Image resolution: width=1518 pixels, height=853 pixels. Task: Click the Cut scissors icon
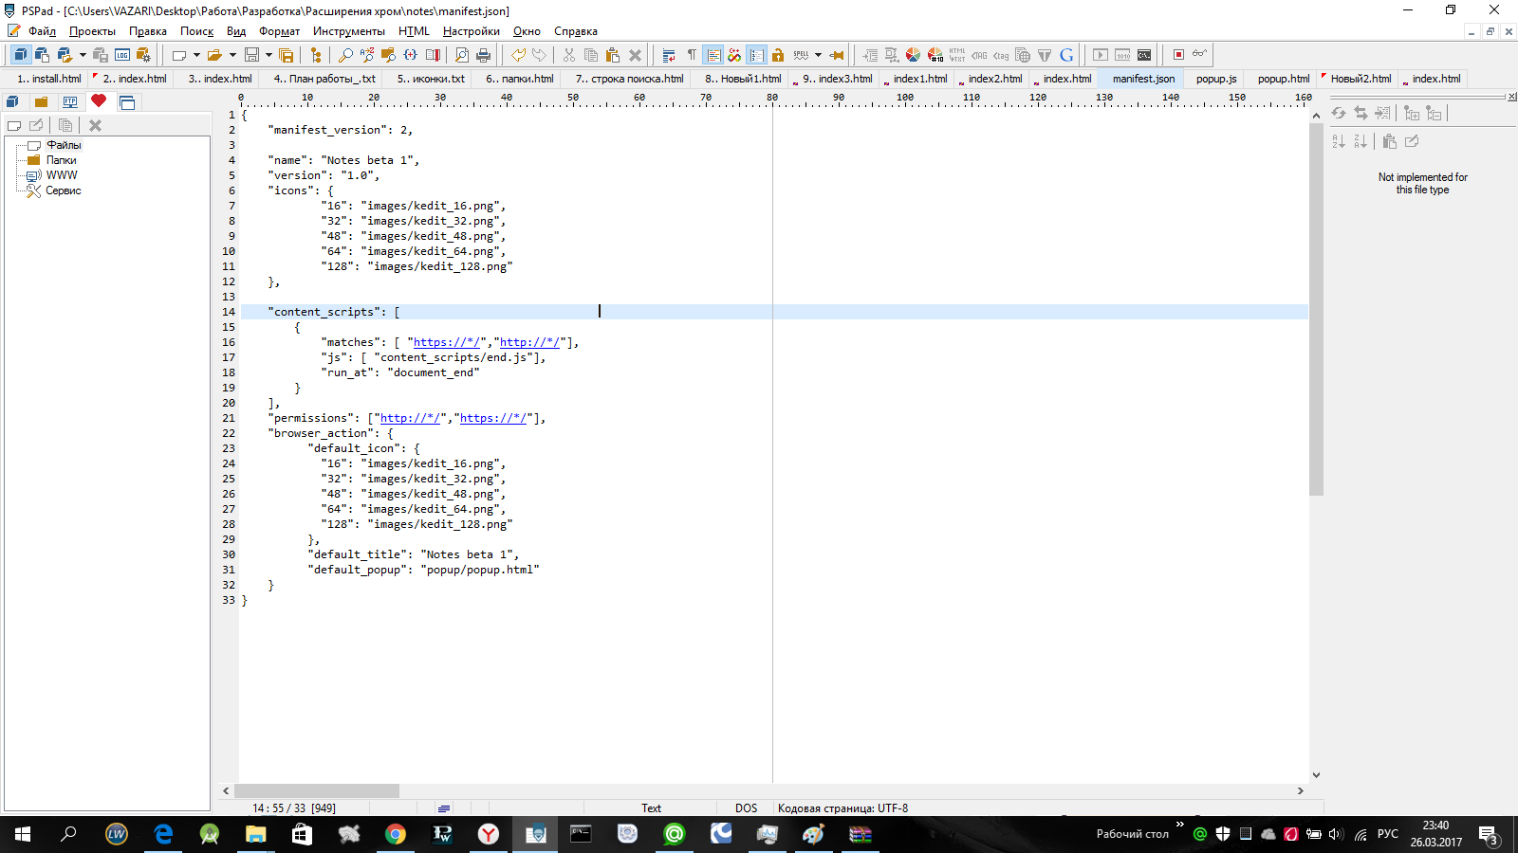pos(569,55)
